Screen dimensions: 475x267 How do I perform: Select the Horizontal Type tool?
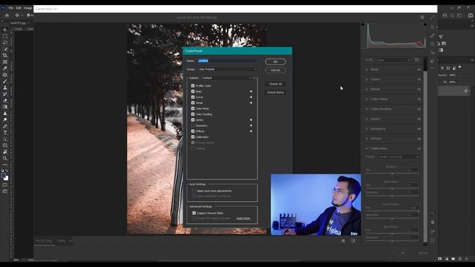click(x=5, y=132)
